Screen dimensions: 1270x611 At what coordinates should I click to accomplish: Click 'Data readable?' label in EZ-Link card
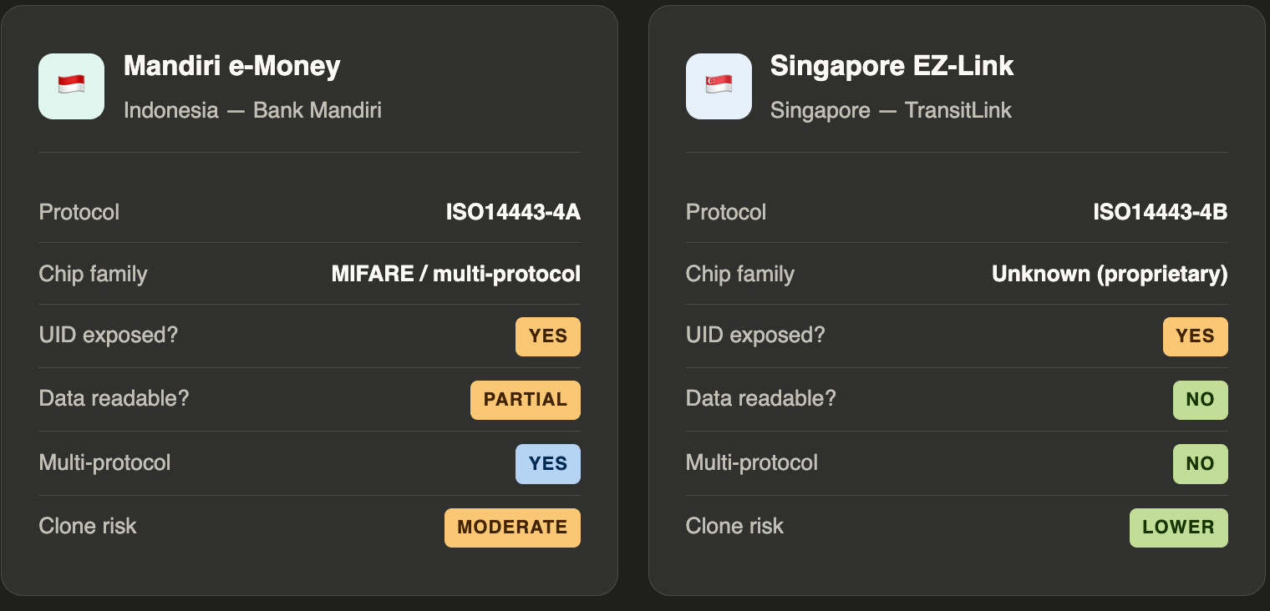tap(761, 398)
